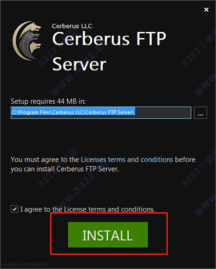Click the "Advanced Installer" footer text
The image size is (216, 269).
[x=25, y=264]
